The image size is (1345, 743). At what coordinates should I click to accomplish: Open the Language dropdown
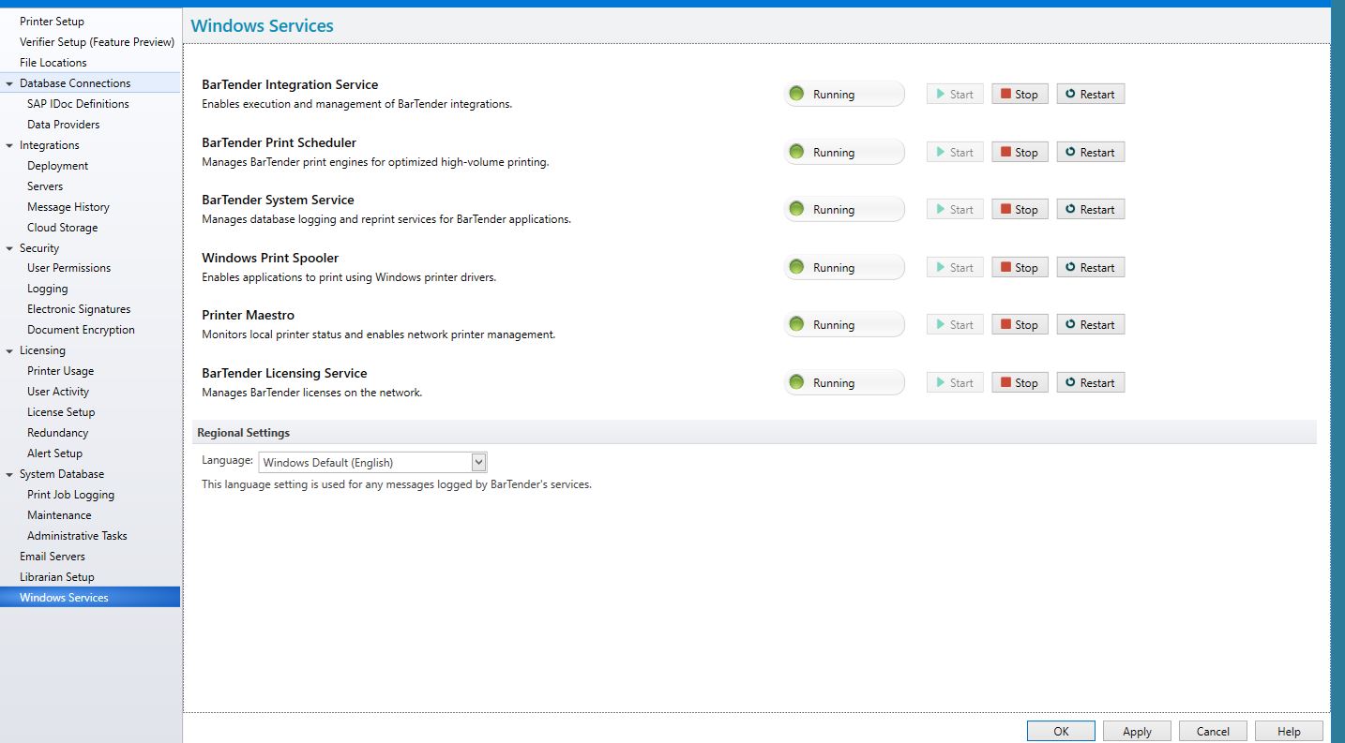pyautogui.click(x=478, y=462)
